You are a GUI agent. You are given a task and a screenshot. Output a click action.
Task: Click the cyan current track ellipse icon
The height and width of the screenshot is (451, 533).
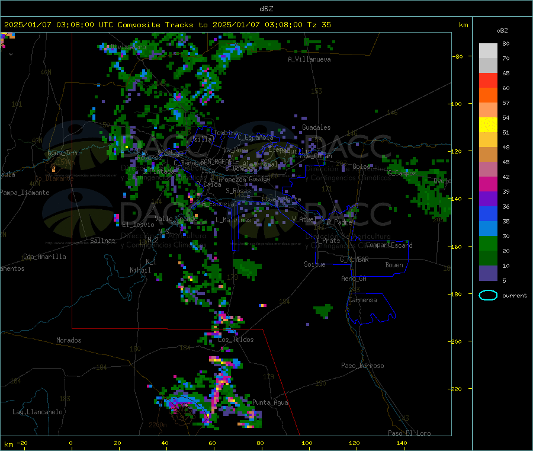point(488,295)
